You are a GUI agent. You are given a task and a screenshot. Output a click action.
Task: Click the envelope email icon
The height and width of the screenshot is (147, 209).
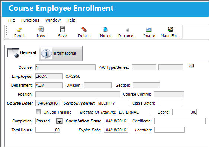click(191, 65)
